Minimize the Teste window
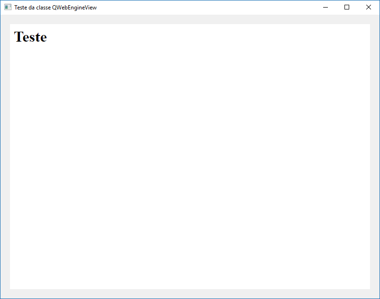The height and width of the screenshot is (299, 380). pyautogui.click(x=325, y=7)
